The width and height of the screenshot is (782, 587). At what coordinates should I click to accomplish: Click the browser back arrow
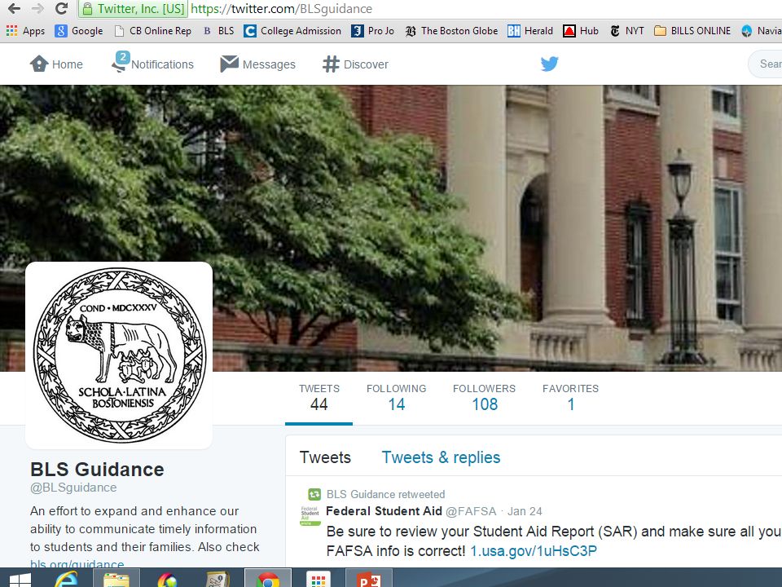pos(14,8)
